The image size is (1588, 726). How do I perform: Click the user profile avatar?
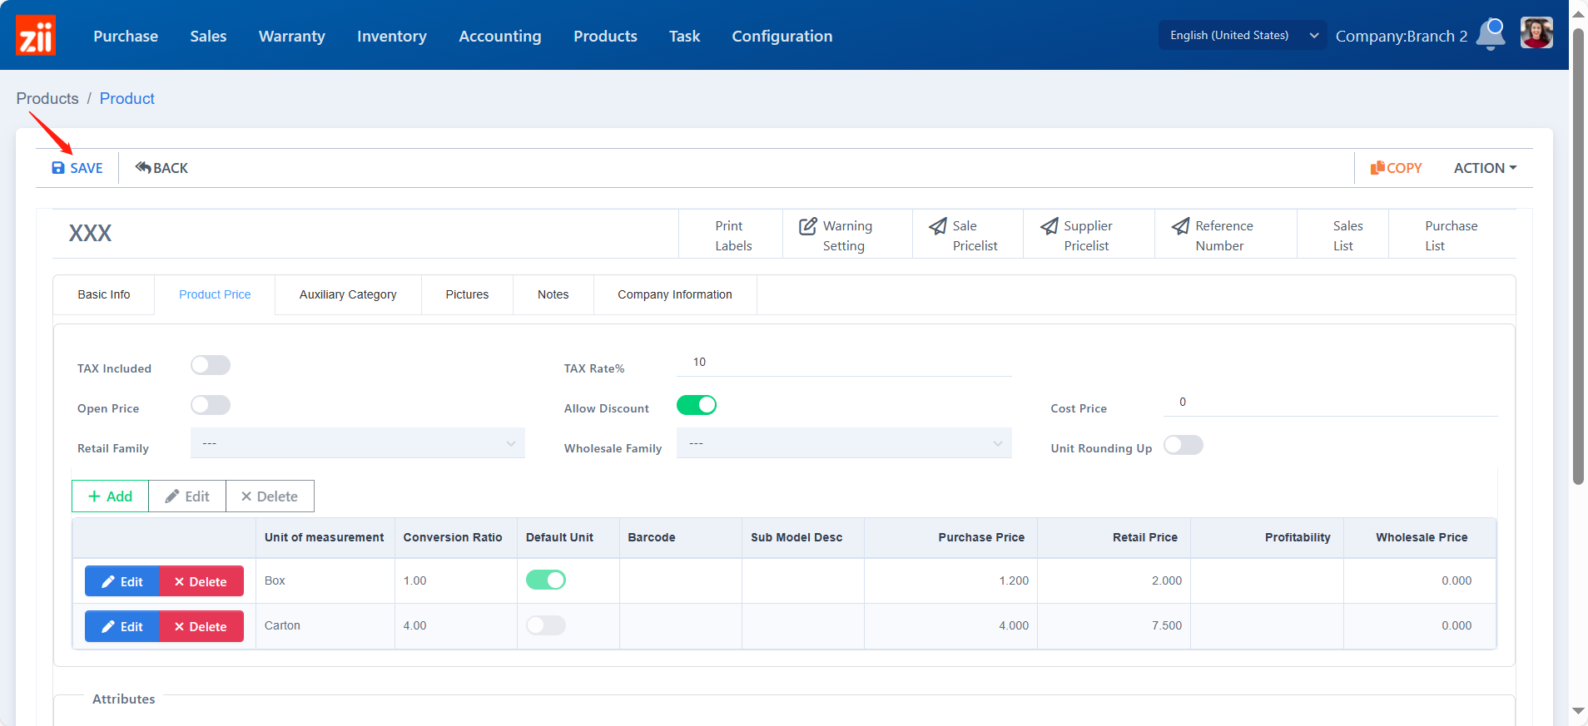pos(1536,34)
